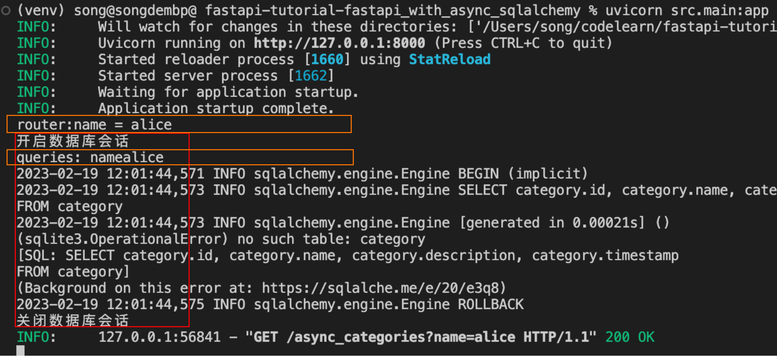The height and width of the screenshot is (356, 777).
Task: Click the '关闭数据库会话' log line
Action: click(72, 321)
